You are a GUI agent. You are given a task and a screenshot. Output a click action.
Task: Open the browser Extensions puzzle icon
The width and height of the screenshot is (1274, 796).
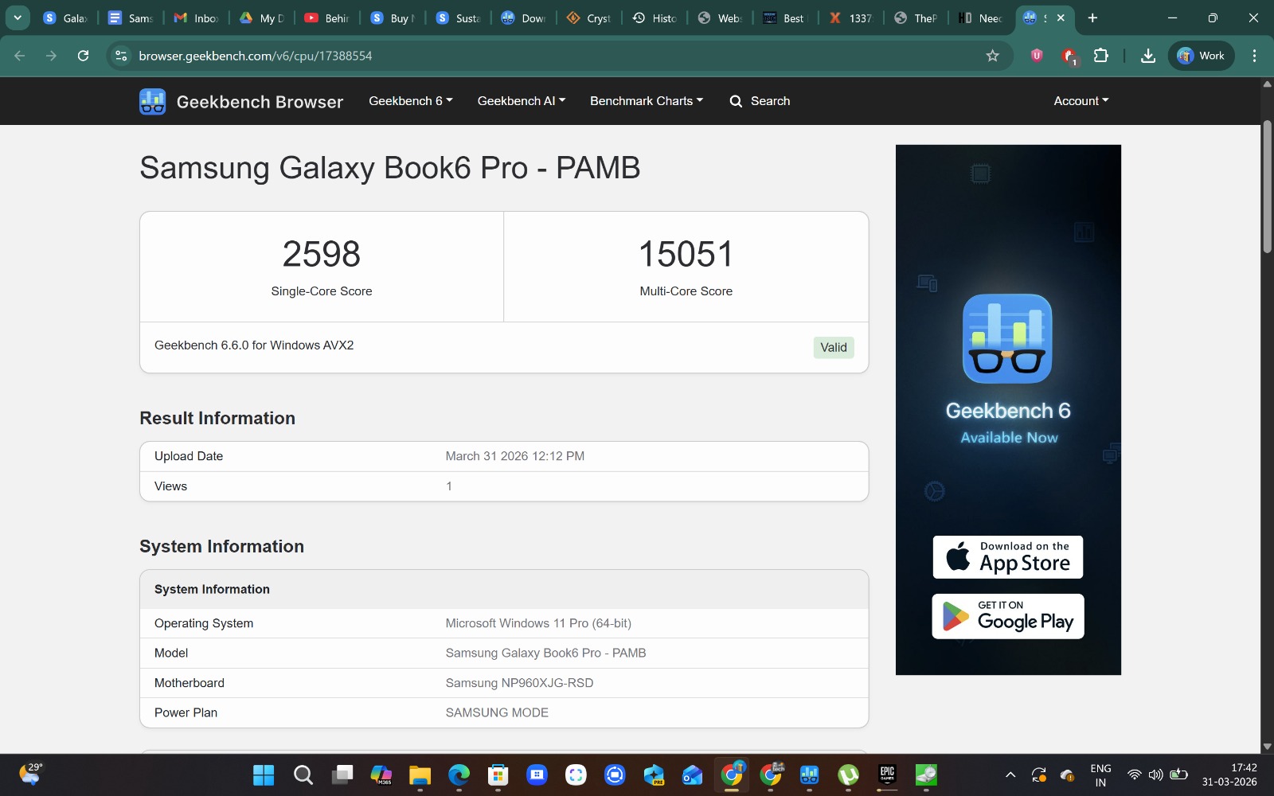pyautogui.click(x=1100, y=56)
